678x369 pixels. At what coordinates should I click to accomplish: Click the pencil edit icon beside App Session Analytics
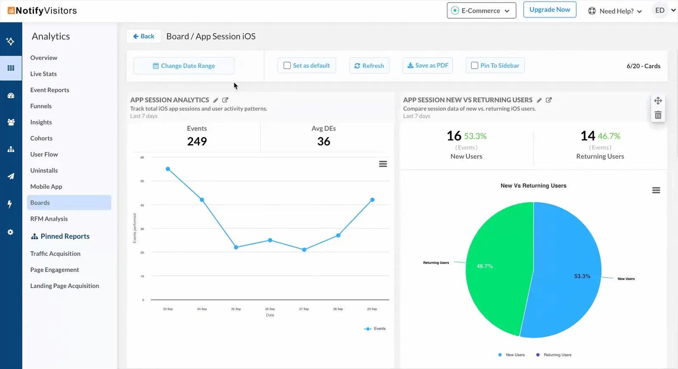click(x=215, y=101)
